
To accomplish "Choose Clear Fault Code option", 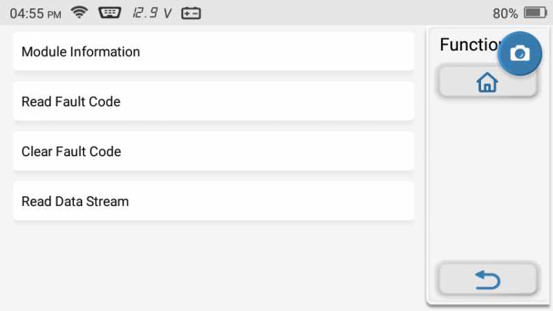I will 214,151.
